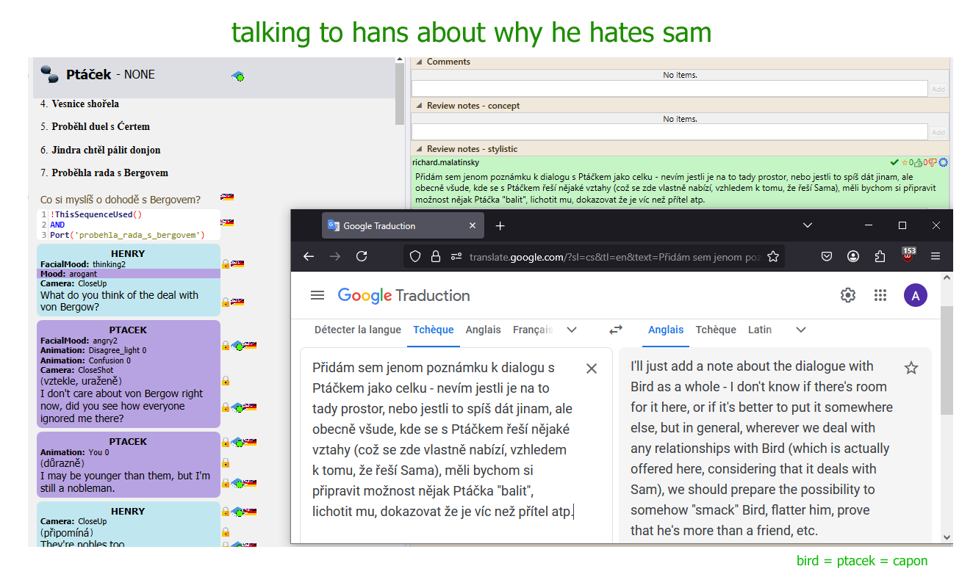973x577 pixels.
Task: Click the star icon on stylistic review note
Action: click(x=904, y=162)
